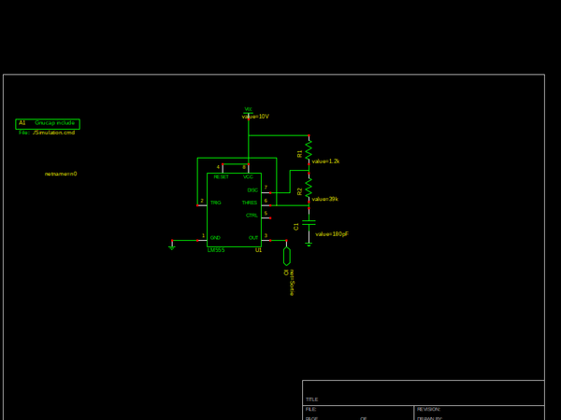Viewport: 561px width, 420px height.
Task: Click the REVISION field in title block
Action: click(429, 409)
